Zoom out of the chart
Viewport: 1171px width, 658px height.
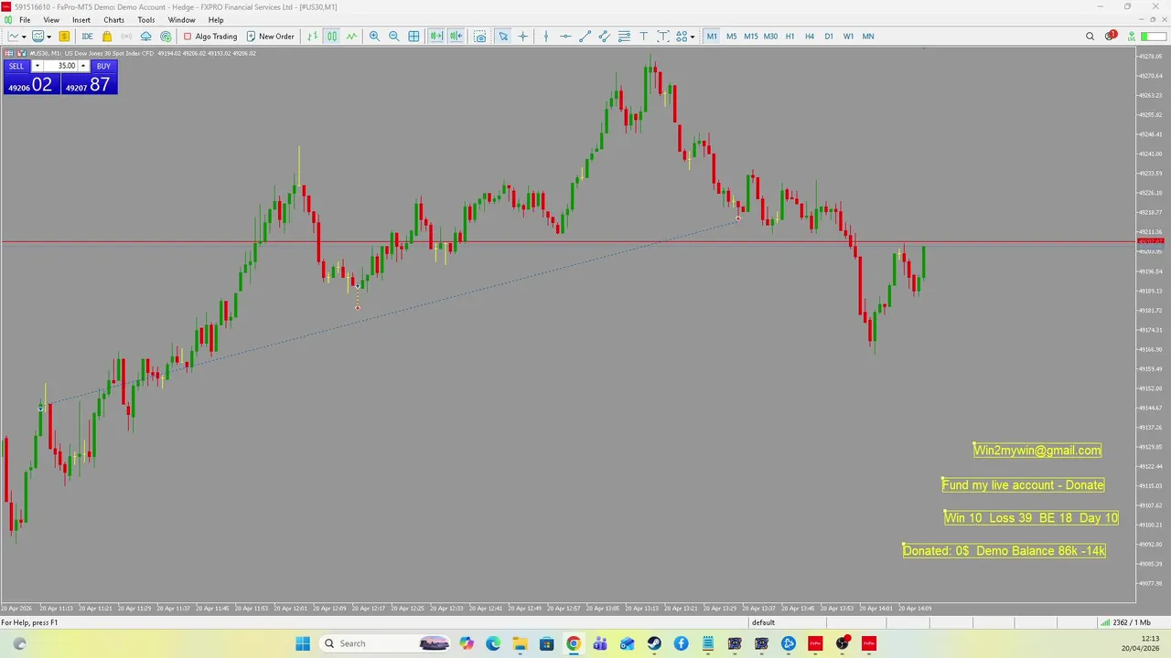(x=393, y=37)
